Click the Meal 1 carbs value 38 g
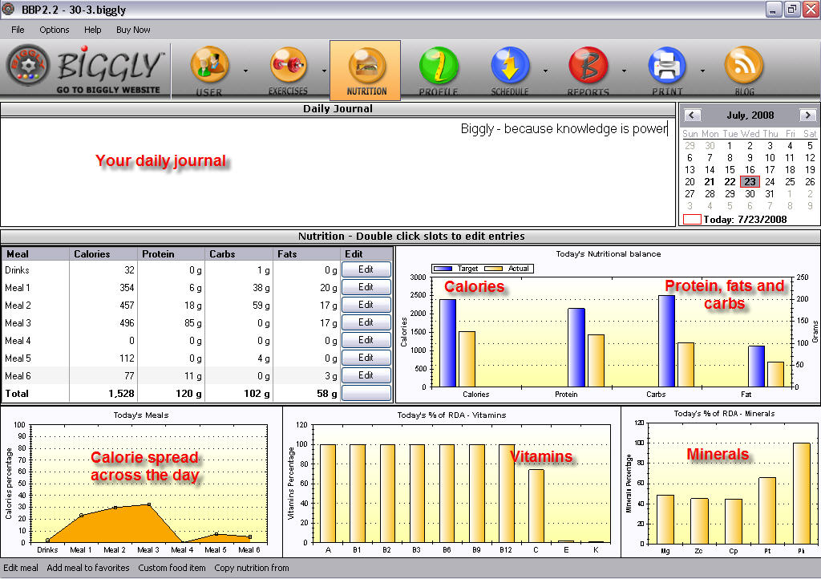This screenshot has height=579, width=821. 261,287
